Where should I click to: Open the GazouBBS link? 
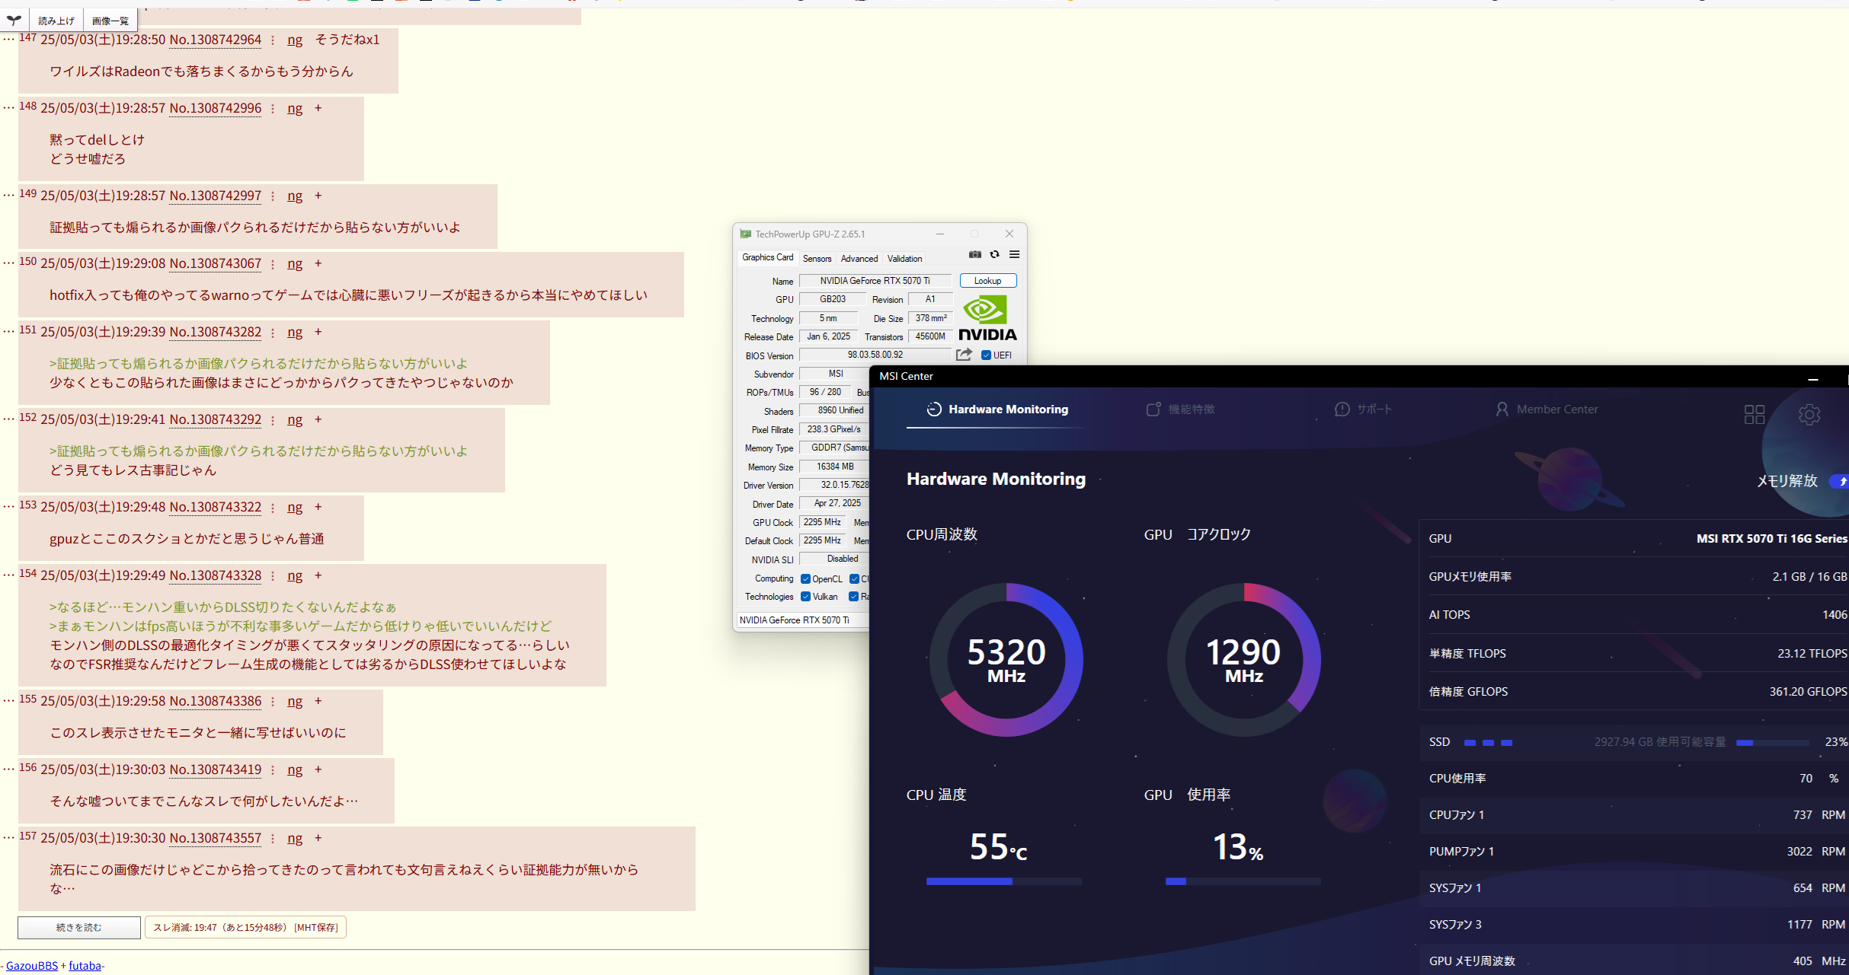tap(32, 965)
